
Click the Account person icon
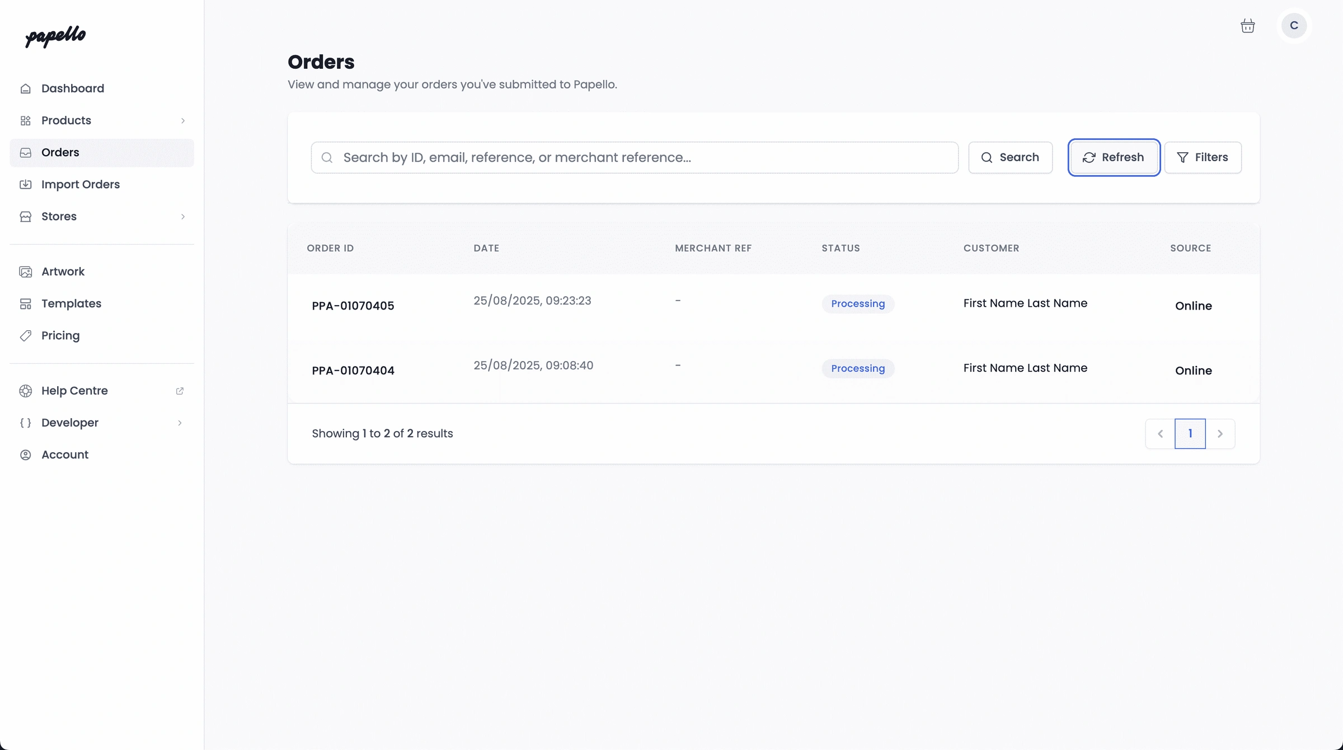(x=26, y=454)
